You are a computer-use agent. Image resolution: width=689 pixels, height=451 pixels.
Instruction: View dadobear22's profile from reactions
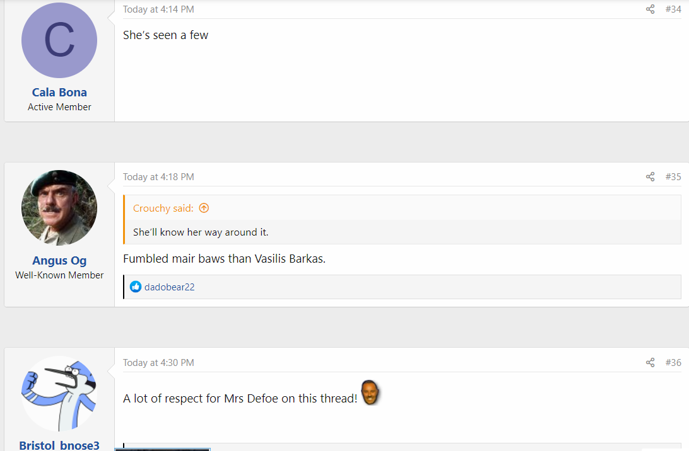pos(170,287)
